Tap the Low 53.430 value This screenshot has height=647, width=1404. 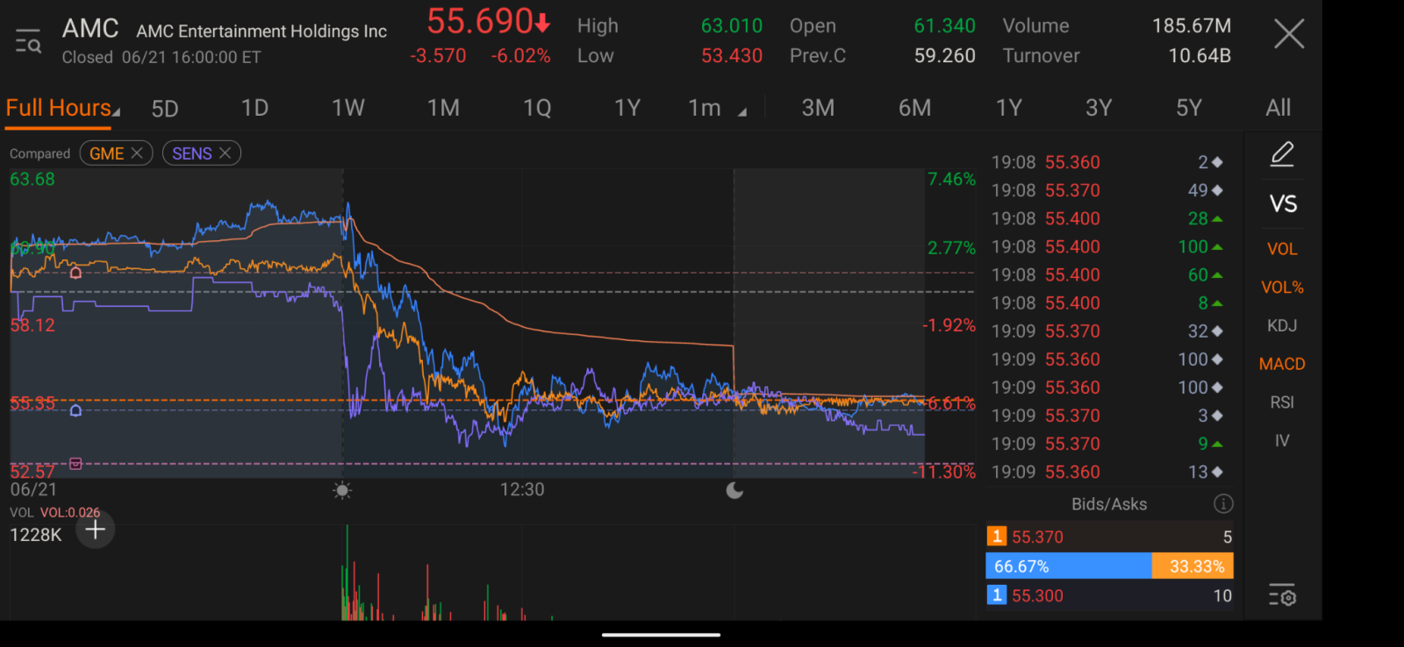[x=732, y=56]
